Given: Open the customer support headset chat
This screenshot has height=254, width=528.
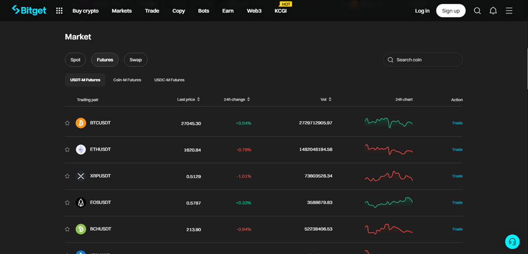Looking at the screenshot, I should coord(512,242).
